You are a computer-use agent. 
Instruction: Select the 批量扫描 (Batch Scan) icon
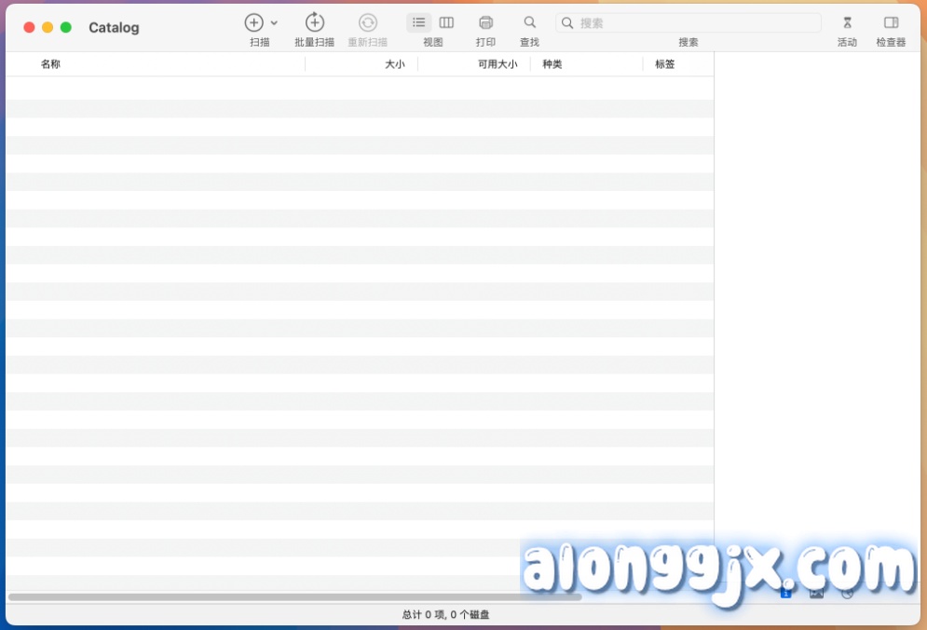click(314, 22)
